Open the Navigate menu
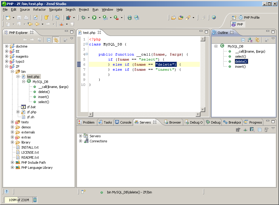The image size is (279, 205). (x=56, y=10)
